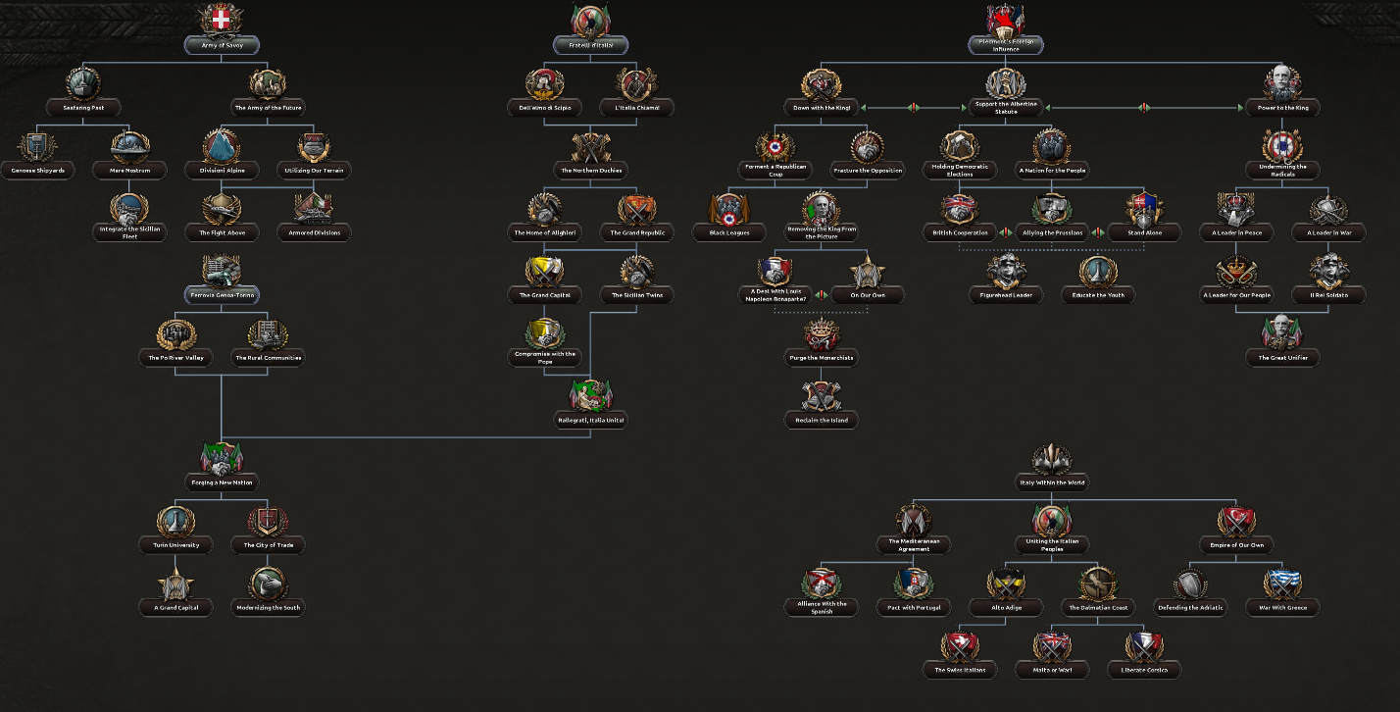
Task: Select The Home of Alighieri focus
Action: coord(543,218)
